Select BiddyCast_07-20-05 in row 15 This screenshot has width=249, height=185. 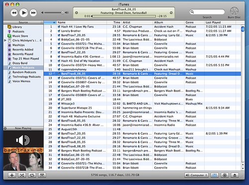[x=142, y=86]
